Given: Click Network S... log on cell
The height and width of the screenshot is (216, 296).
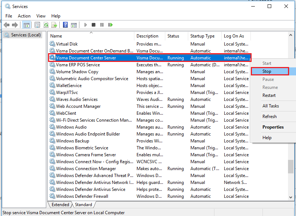Looking at the screenshot, I should (x=235, y=182).
